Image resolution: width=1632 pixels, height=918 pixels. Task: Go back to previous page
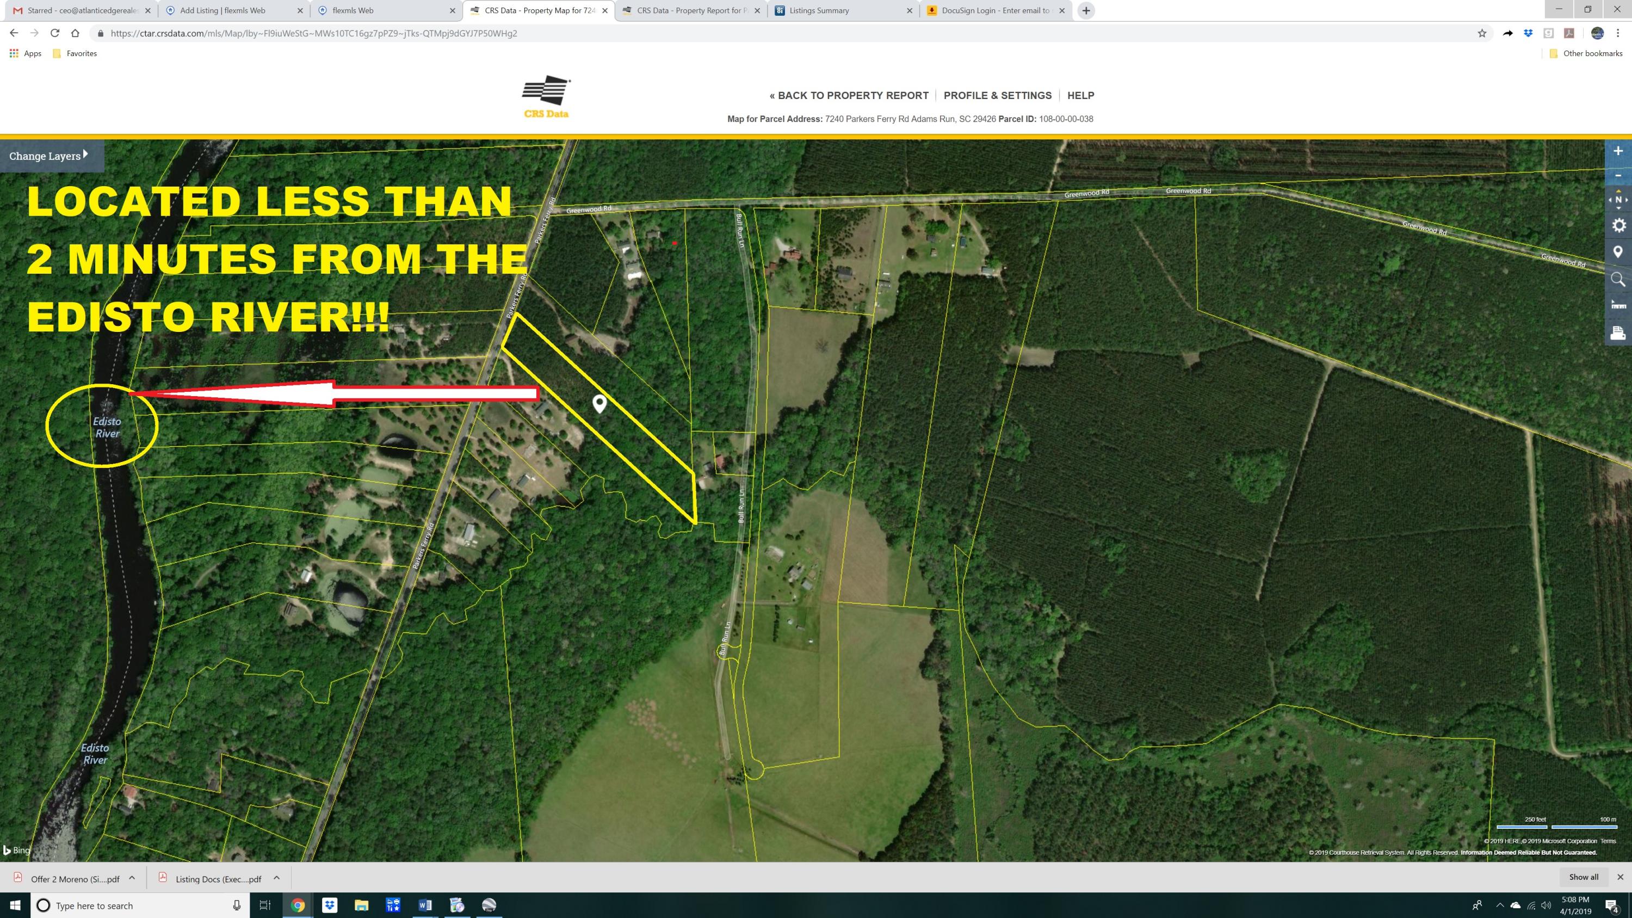coord(14,33)
